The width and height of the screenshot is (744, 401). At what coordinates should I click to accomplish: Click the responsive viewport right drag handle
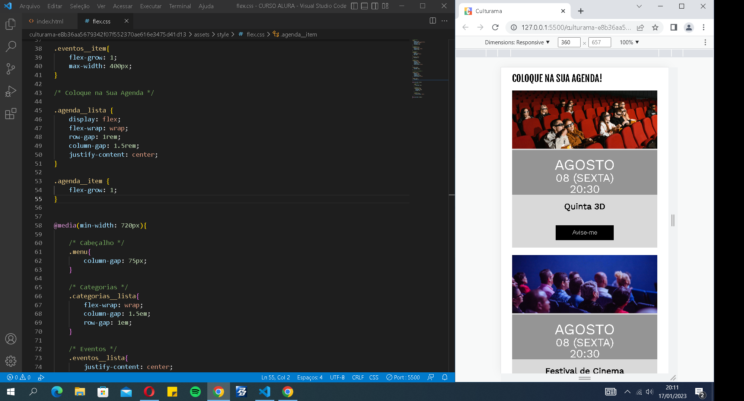(673, 220)
